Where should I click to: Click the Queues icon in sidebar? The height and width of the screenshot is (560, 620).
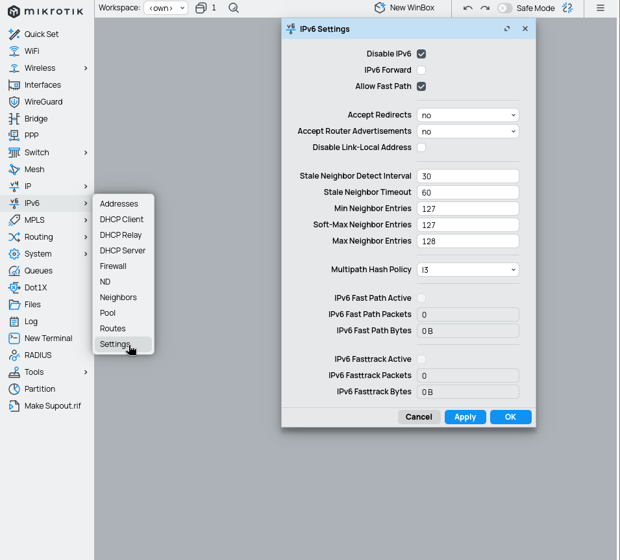point(14,271)
